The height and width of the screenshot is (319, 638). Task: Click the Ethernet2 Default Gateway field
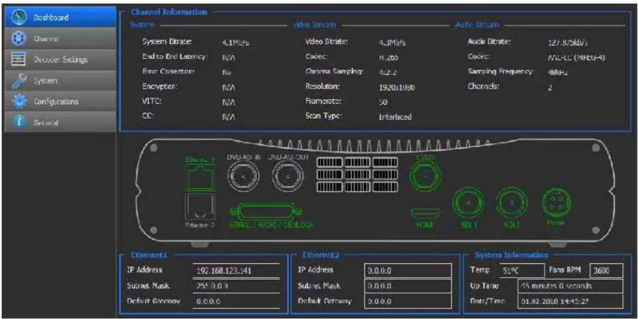(x=408, y=301)
